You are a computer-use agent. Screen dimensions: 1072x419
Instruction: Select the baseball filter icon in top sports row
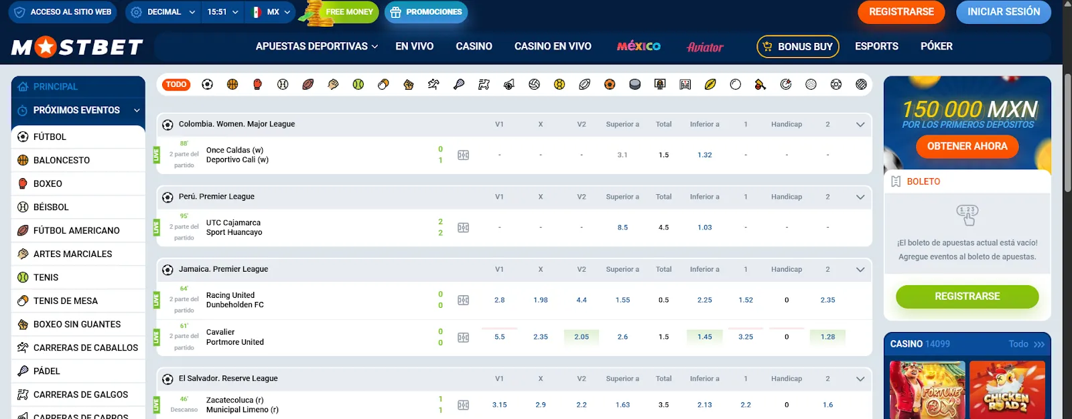pos(283,84)
